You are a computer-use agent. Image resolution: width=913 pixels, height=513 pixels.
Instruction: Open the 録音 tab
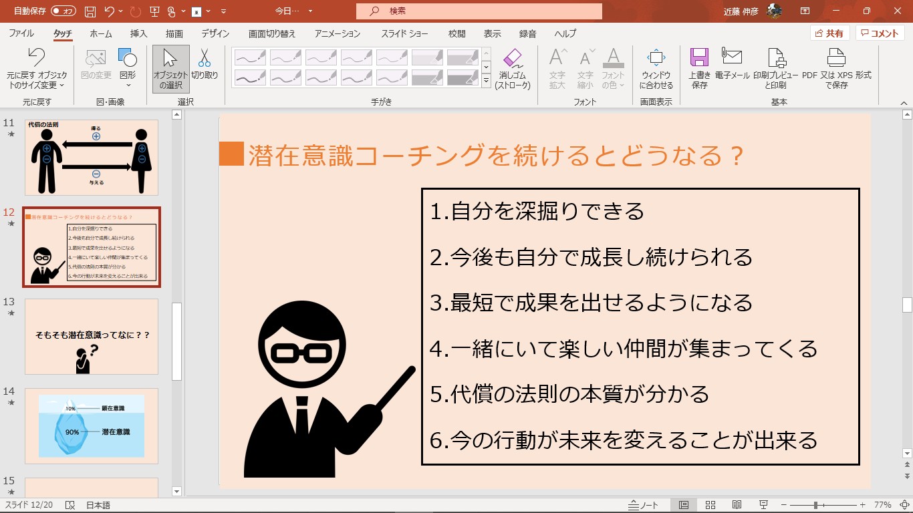point(527,33)
